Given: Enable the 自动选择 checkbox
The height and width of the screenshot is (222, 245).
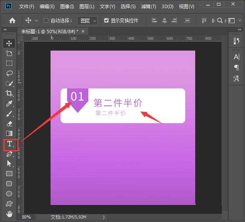Looking at the screenshot, I should (x=47, y=20).
